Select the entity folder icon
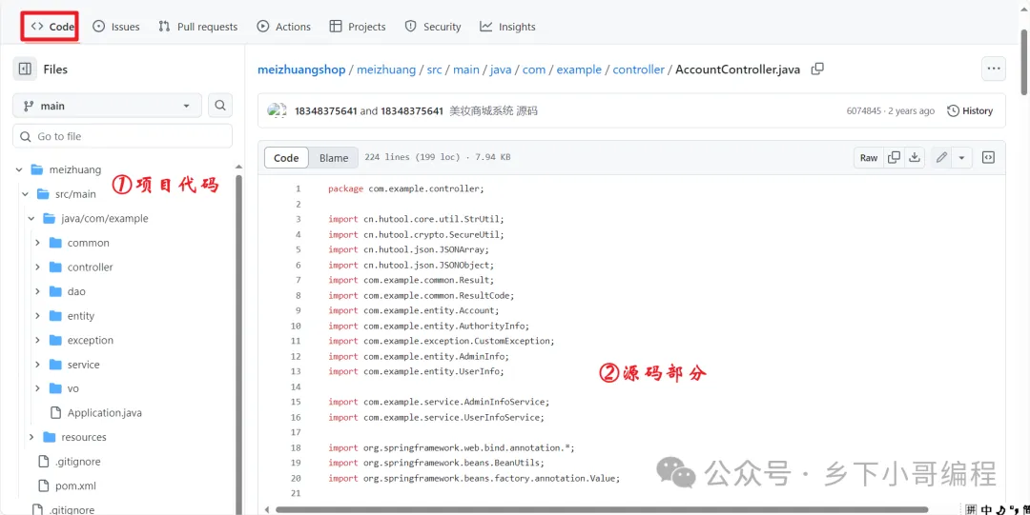 pos(55,315)
